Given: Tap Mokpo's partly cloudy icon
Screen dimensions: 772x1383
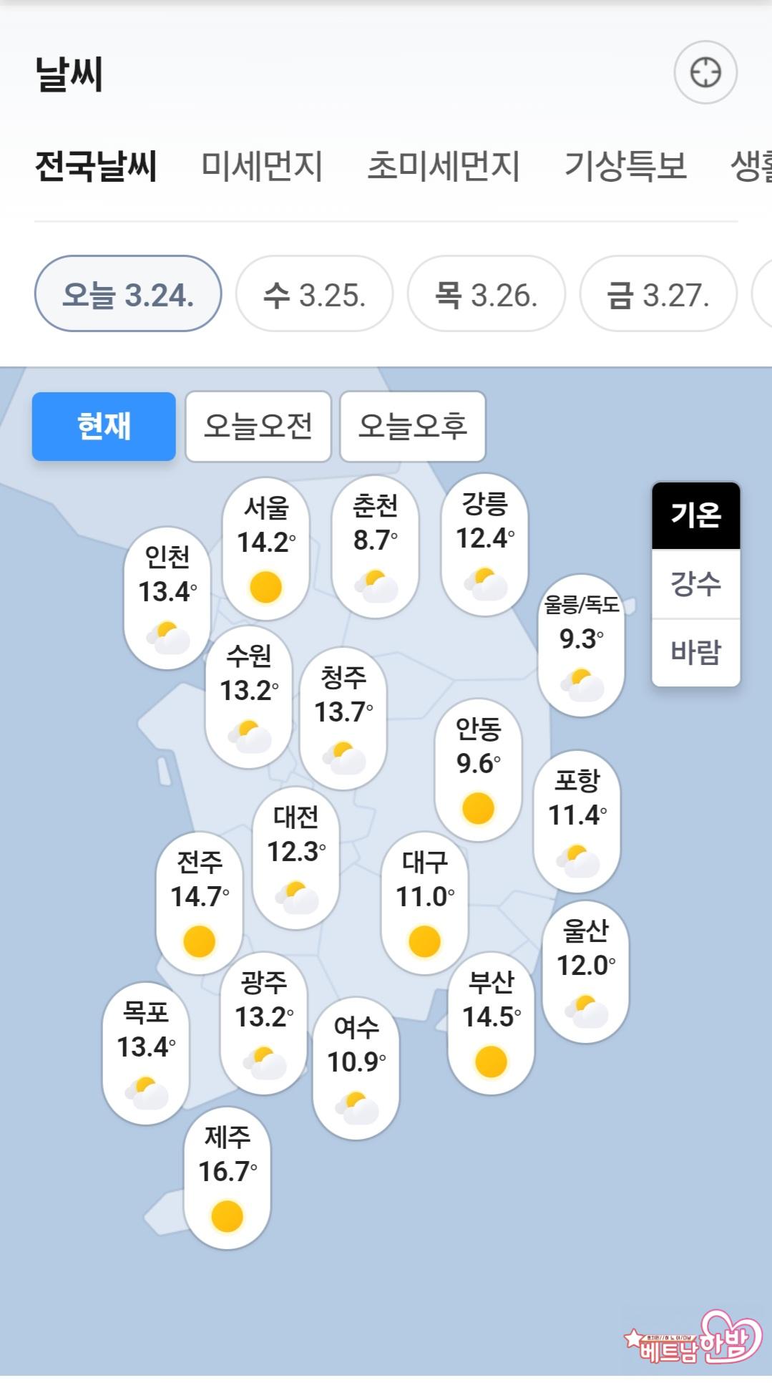Looking at the screenshot, I should pyautogui.click(x=147, y=1093).
